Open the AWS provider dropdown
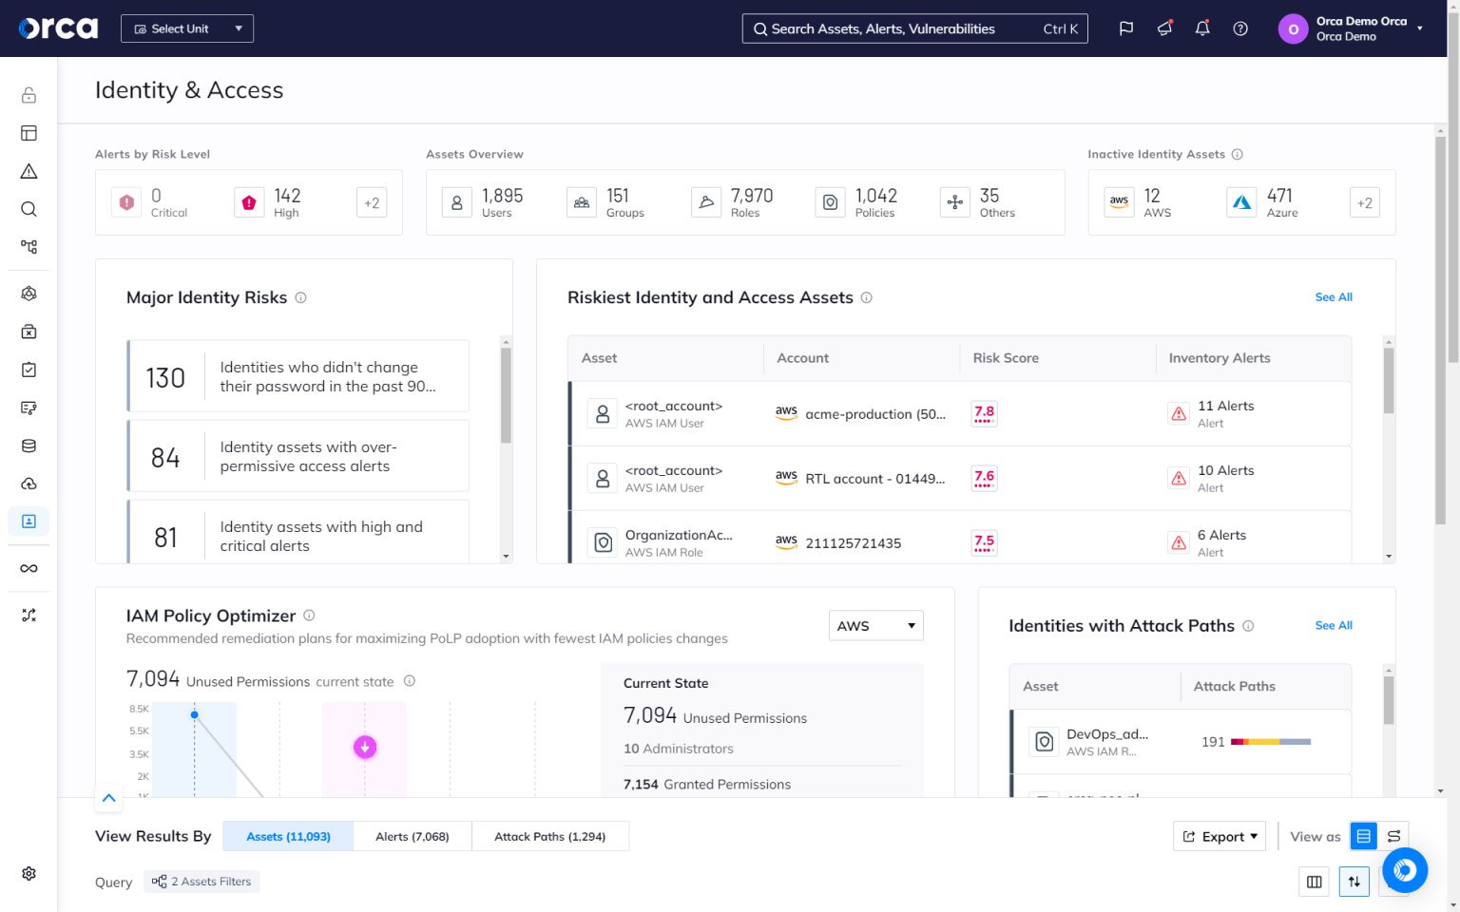Image resolution: width=1460 pixels, height=912 pixels. (876, 625)
